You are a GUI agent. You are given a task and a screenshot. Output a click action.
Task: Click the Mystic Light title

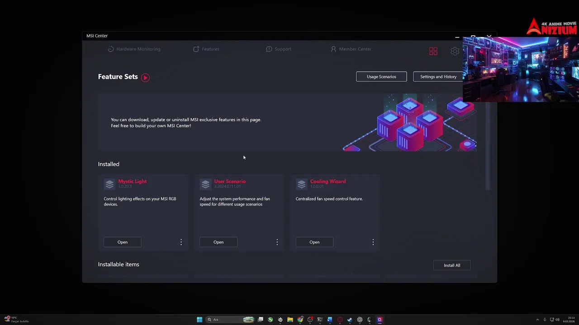point(133,181)
